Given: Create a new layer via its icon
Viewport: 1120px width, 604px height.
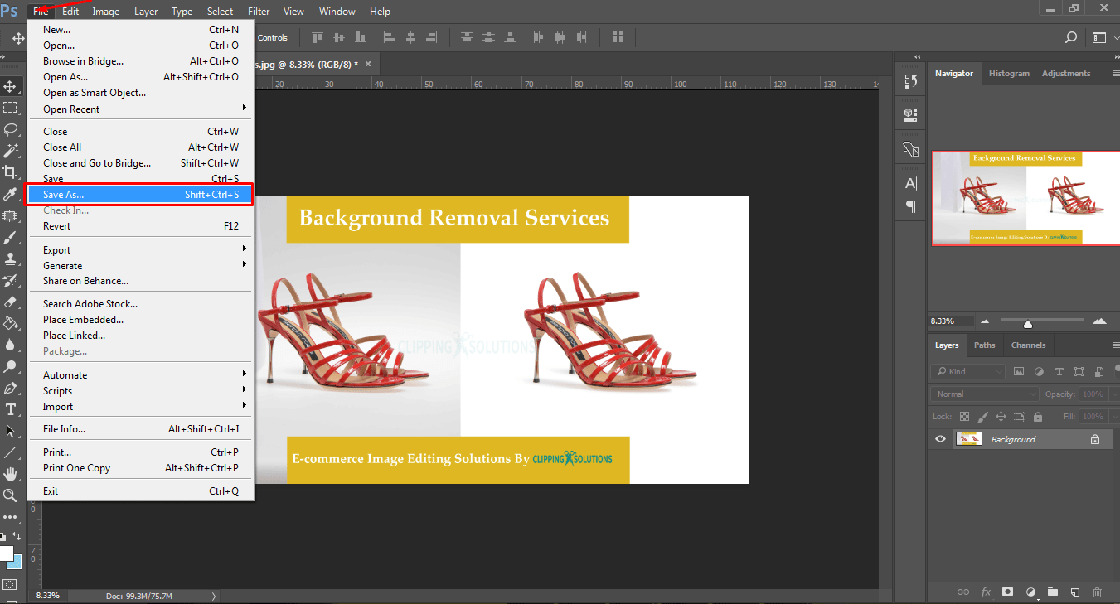Looking at the screenshot, I should (x=1074, y=592).
